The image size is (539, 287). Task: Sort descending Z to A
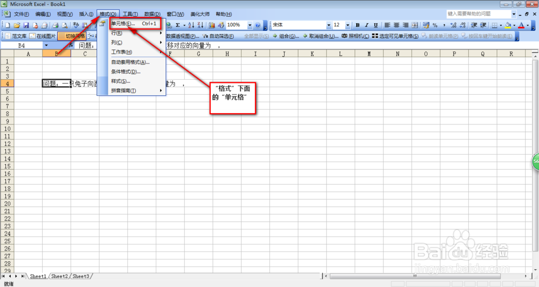tap(201, 25)
